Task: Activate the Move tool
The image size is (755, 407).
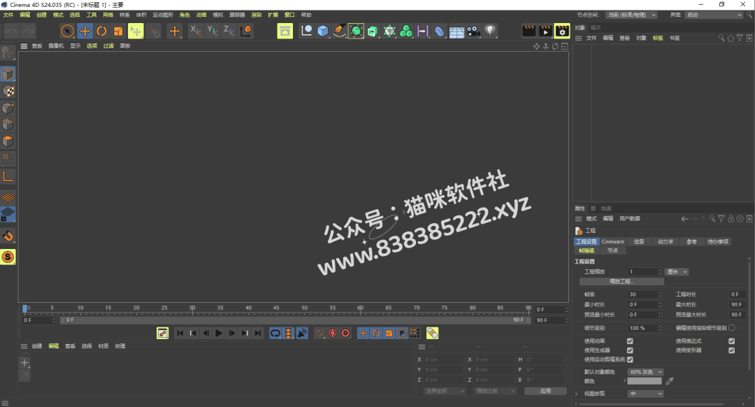Action: click(x=85, y=31)
